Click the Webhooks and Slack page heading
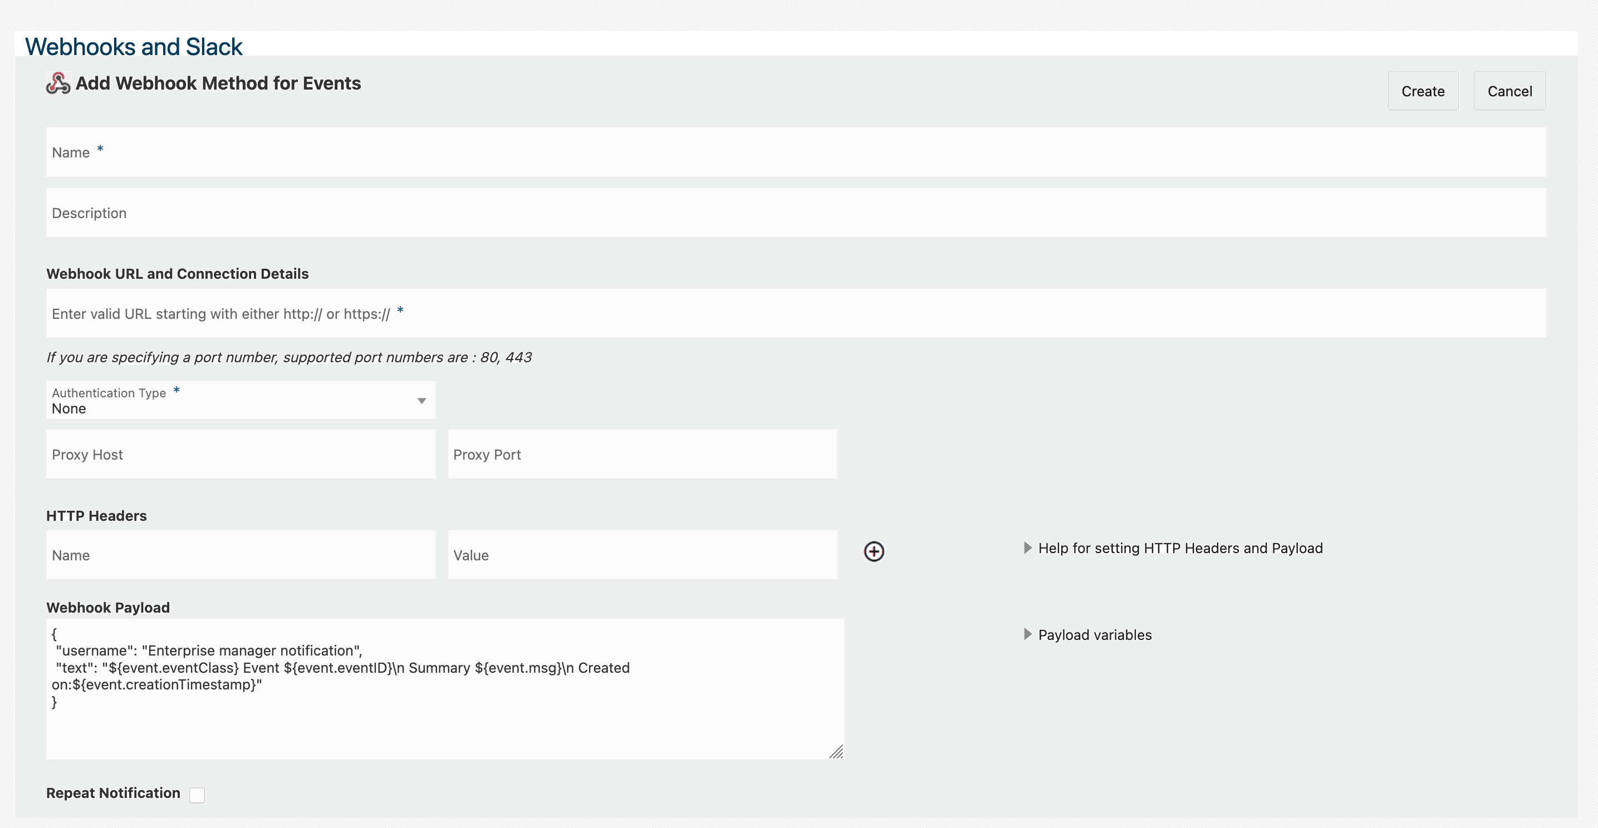This screenshot has width=1598, height=828. point(134,47)
